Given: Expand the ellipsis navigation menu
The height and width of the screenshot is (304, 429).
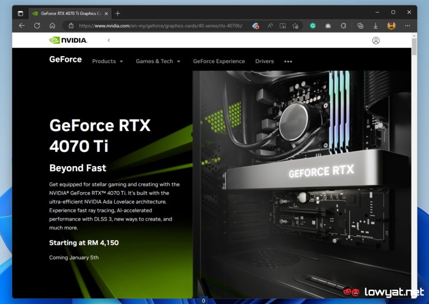Looking at the screenshot, I should coord(288,61).
